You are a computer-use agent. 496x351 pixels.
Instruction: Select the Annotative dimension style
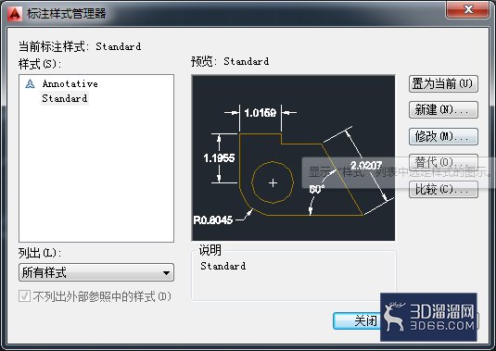70,83
